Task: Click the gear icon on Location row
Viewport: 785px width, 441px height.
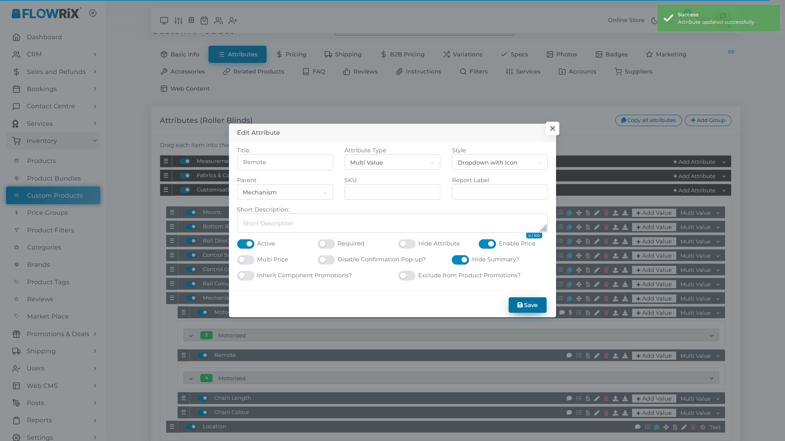Action: click(x=703, y=427)
